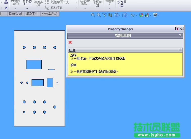191x139 pixels.
Task: Open the View Orientation dropdown arrow
Action: tap(120, 15)
